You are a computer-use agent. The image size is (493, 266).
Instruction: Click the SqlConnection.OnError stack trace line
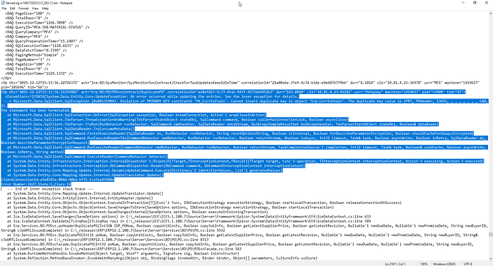pyautogui.click(x=136, y=115)
